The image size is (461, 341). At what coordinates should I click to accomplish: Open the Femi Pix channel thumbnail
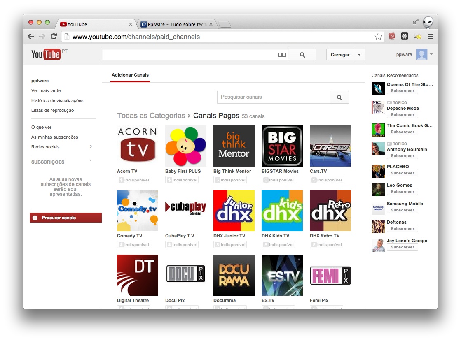pyautogui.click(x=330, y=275)
